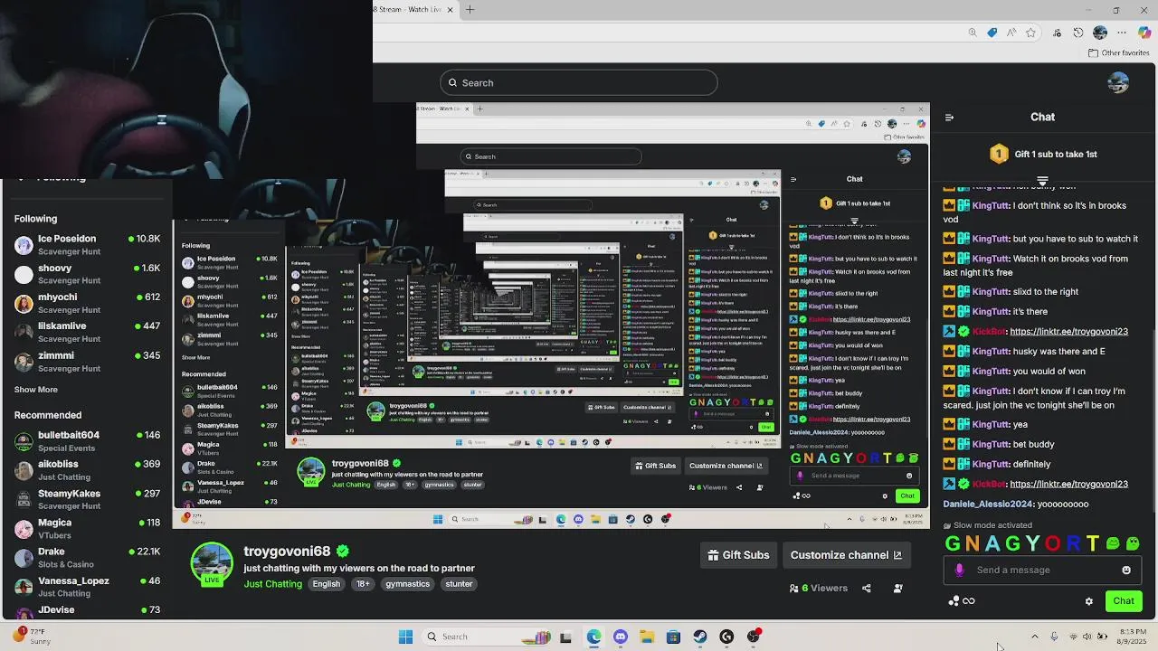Insert the blue R emote
This screenshot has width=1158, height=651.
[1073, 543]
